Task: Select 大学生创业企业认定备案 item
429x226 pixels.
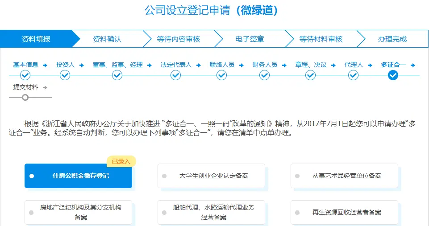Action: [x=211, y=176]
